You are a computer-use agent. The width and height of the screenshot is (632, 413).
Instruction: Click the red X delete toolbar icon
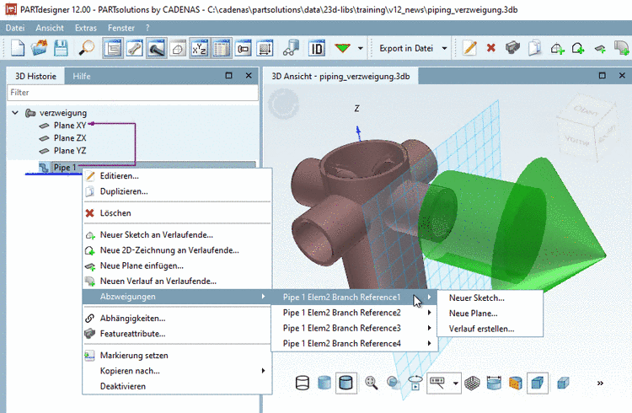pos(491,48)
